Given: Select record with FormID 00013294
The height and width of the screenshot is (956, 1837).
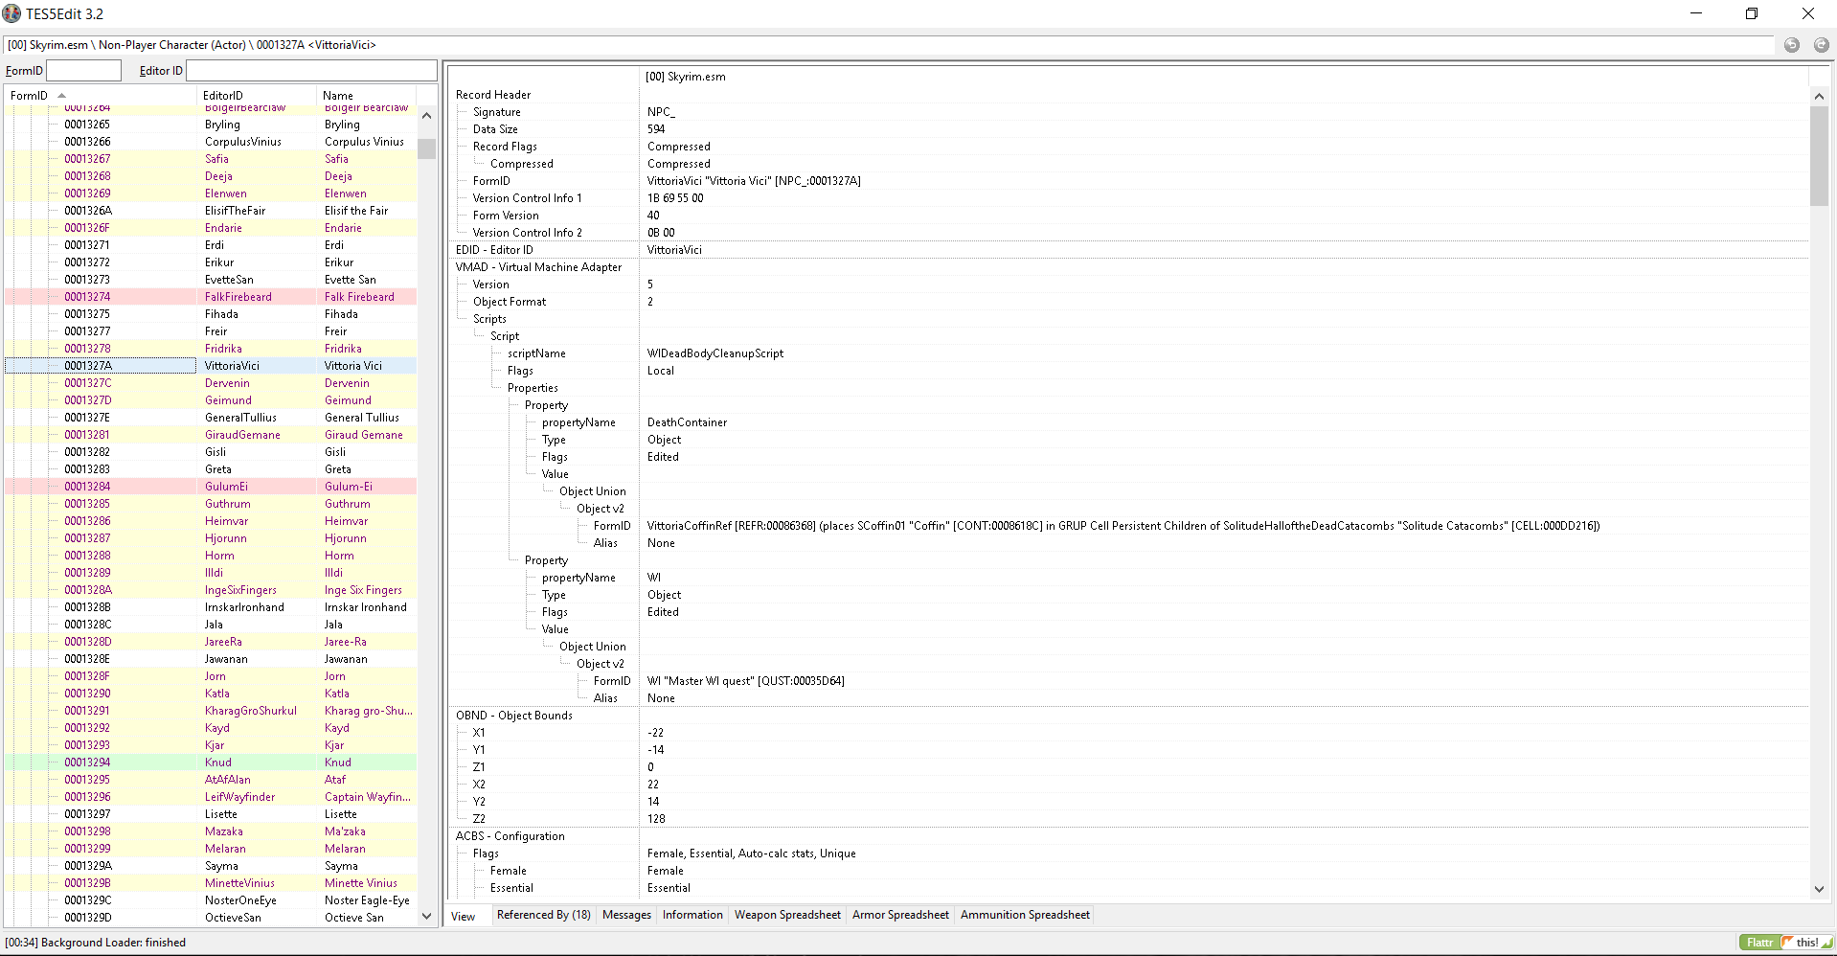Looking at the screenshot, I should [87, 763].
